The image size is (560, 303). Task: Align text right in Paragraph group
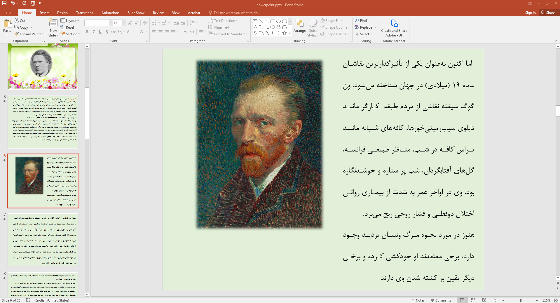pyautogui.click(x=167, y=32)
